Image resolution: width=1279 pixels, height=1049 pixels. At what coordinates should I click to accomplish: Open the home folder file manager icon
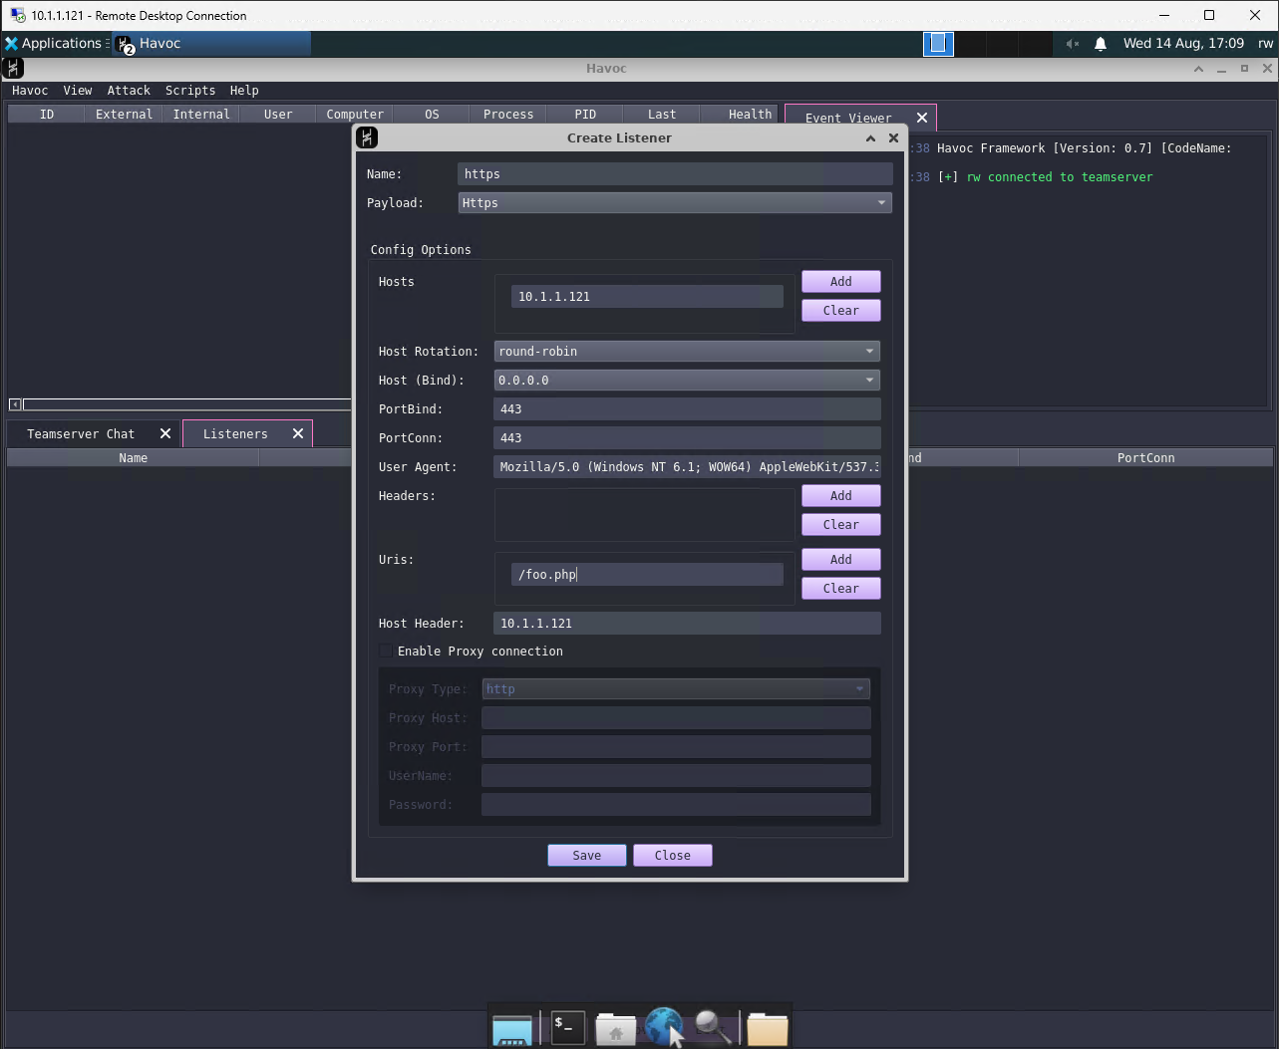coord(616,1028)
